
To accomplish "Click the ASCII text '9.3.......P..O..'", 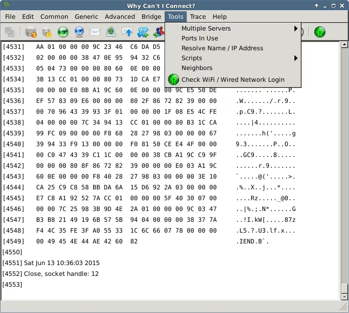I will pos(266,144).
